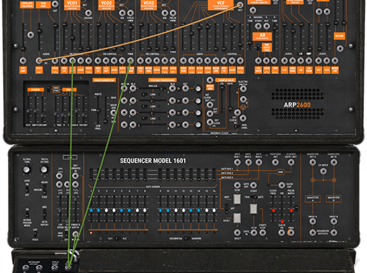Click the Global Tune knob
The height and width of the screenshot is (273, 367).
click(x=26, y=169)
